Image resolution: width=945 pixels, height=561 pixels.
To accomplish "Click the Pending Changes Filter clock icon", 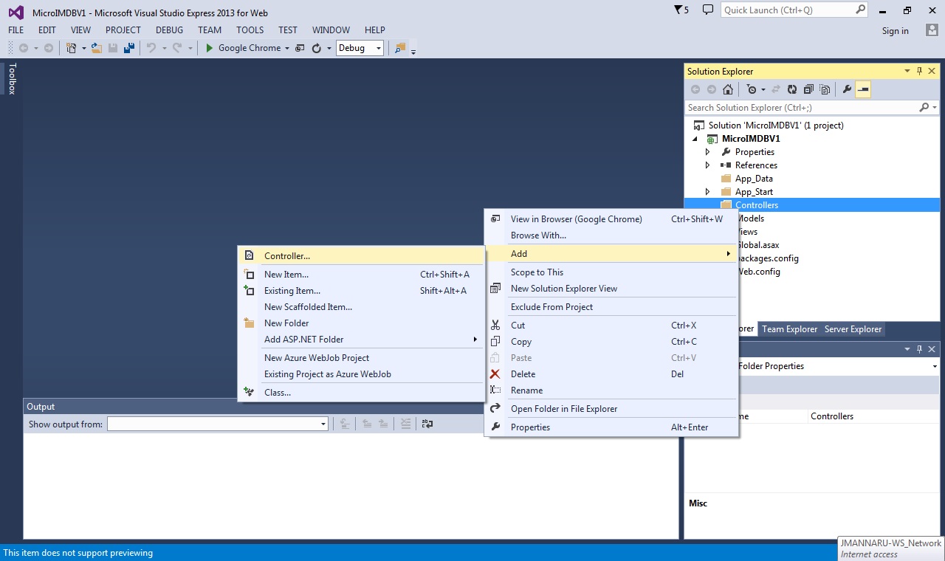I will click(x=752, y=89).
